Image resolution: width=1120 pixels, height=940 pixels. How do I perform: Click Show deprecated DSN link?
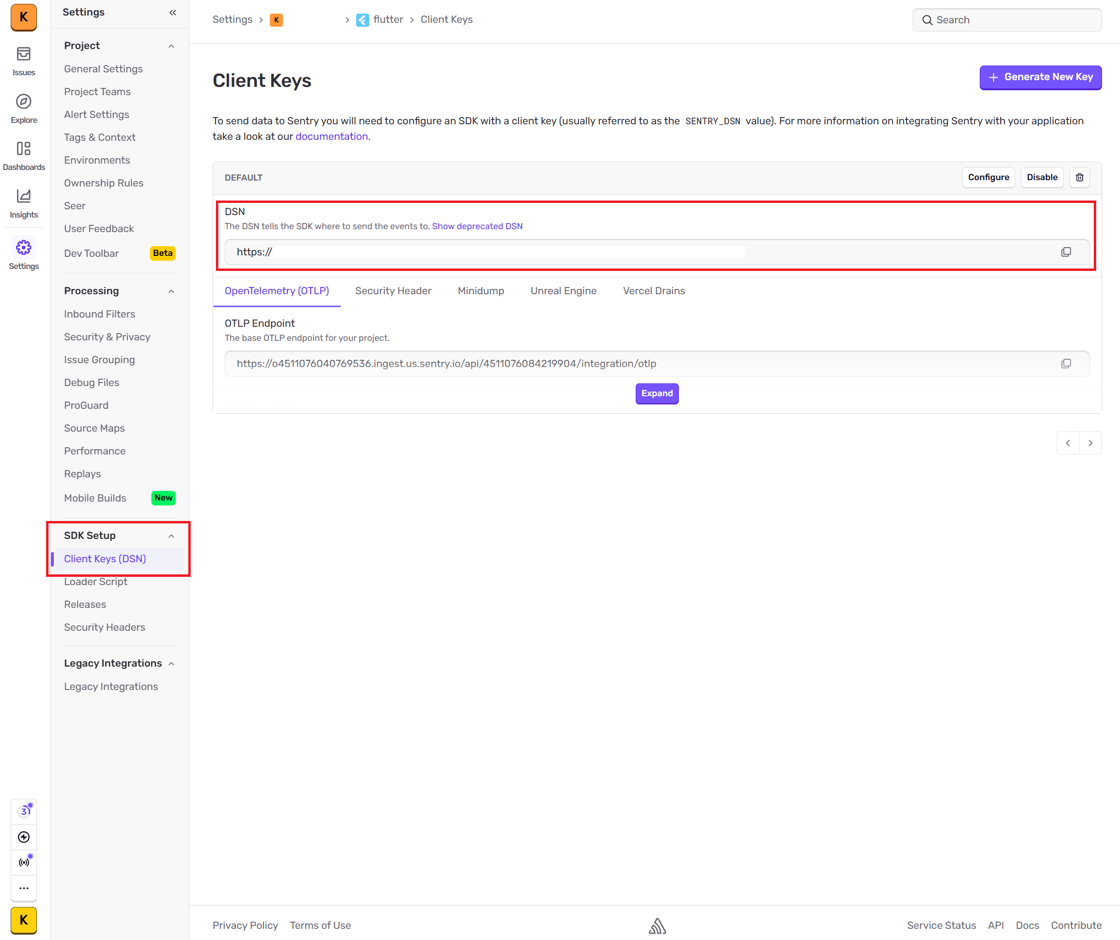477,226
